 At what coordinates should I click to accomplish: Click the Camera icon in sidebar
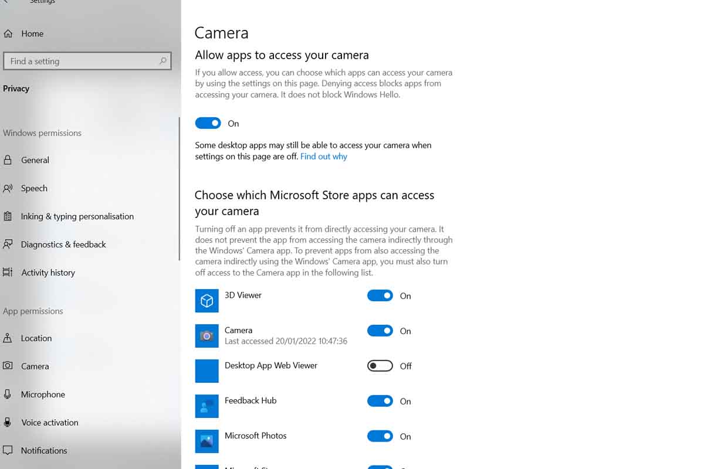click(x=8, y=366)
